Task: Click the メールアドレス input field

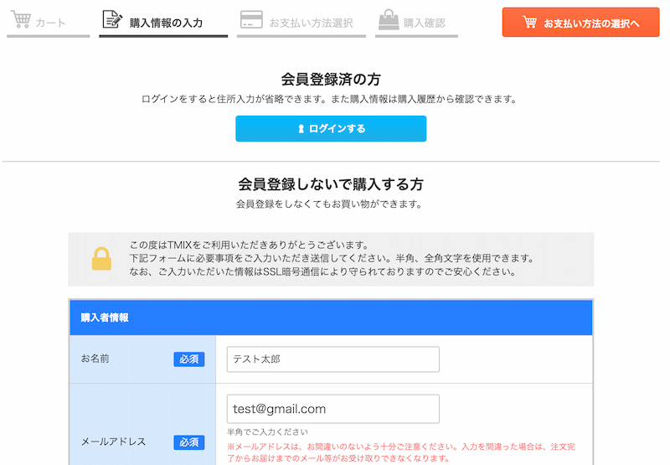Action: tap(332, 409)
